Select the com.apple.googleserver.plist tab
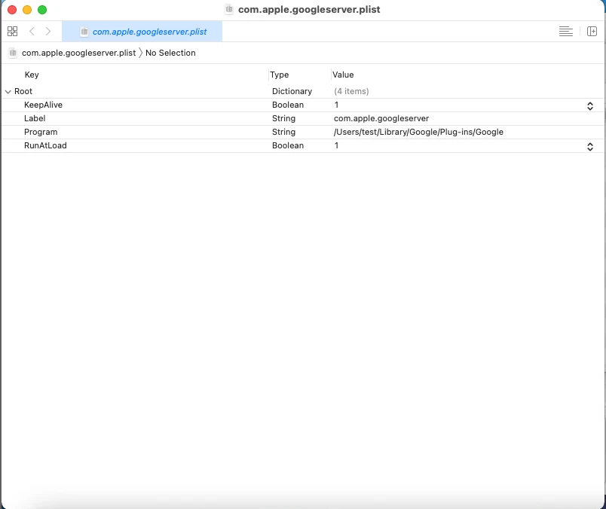 pos(142,32)
